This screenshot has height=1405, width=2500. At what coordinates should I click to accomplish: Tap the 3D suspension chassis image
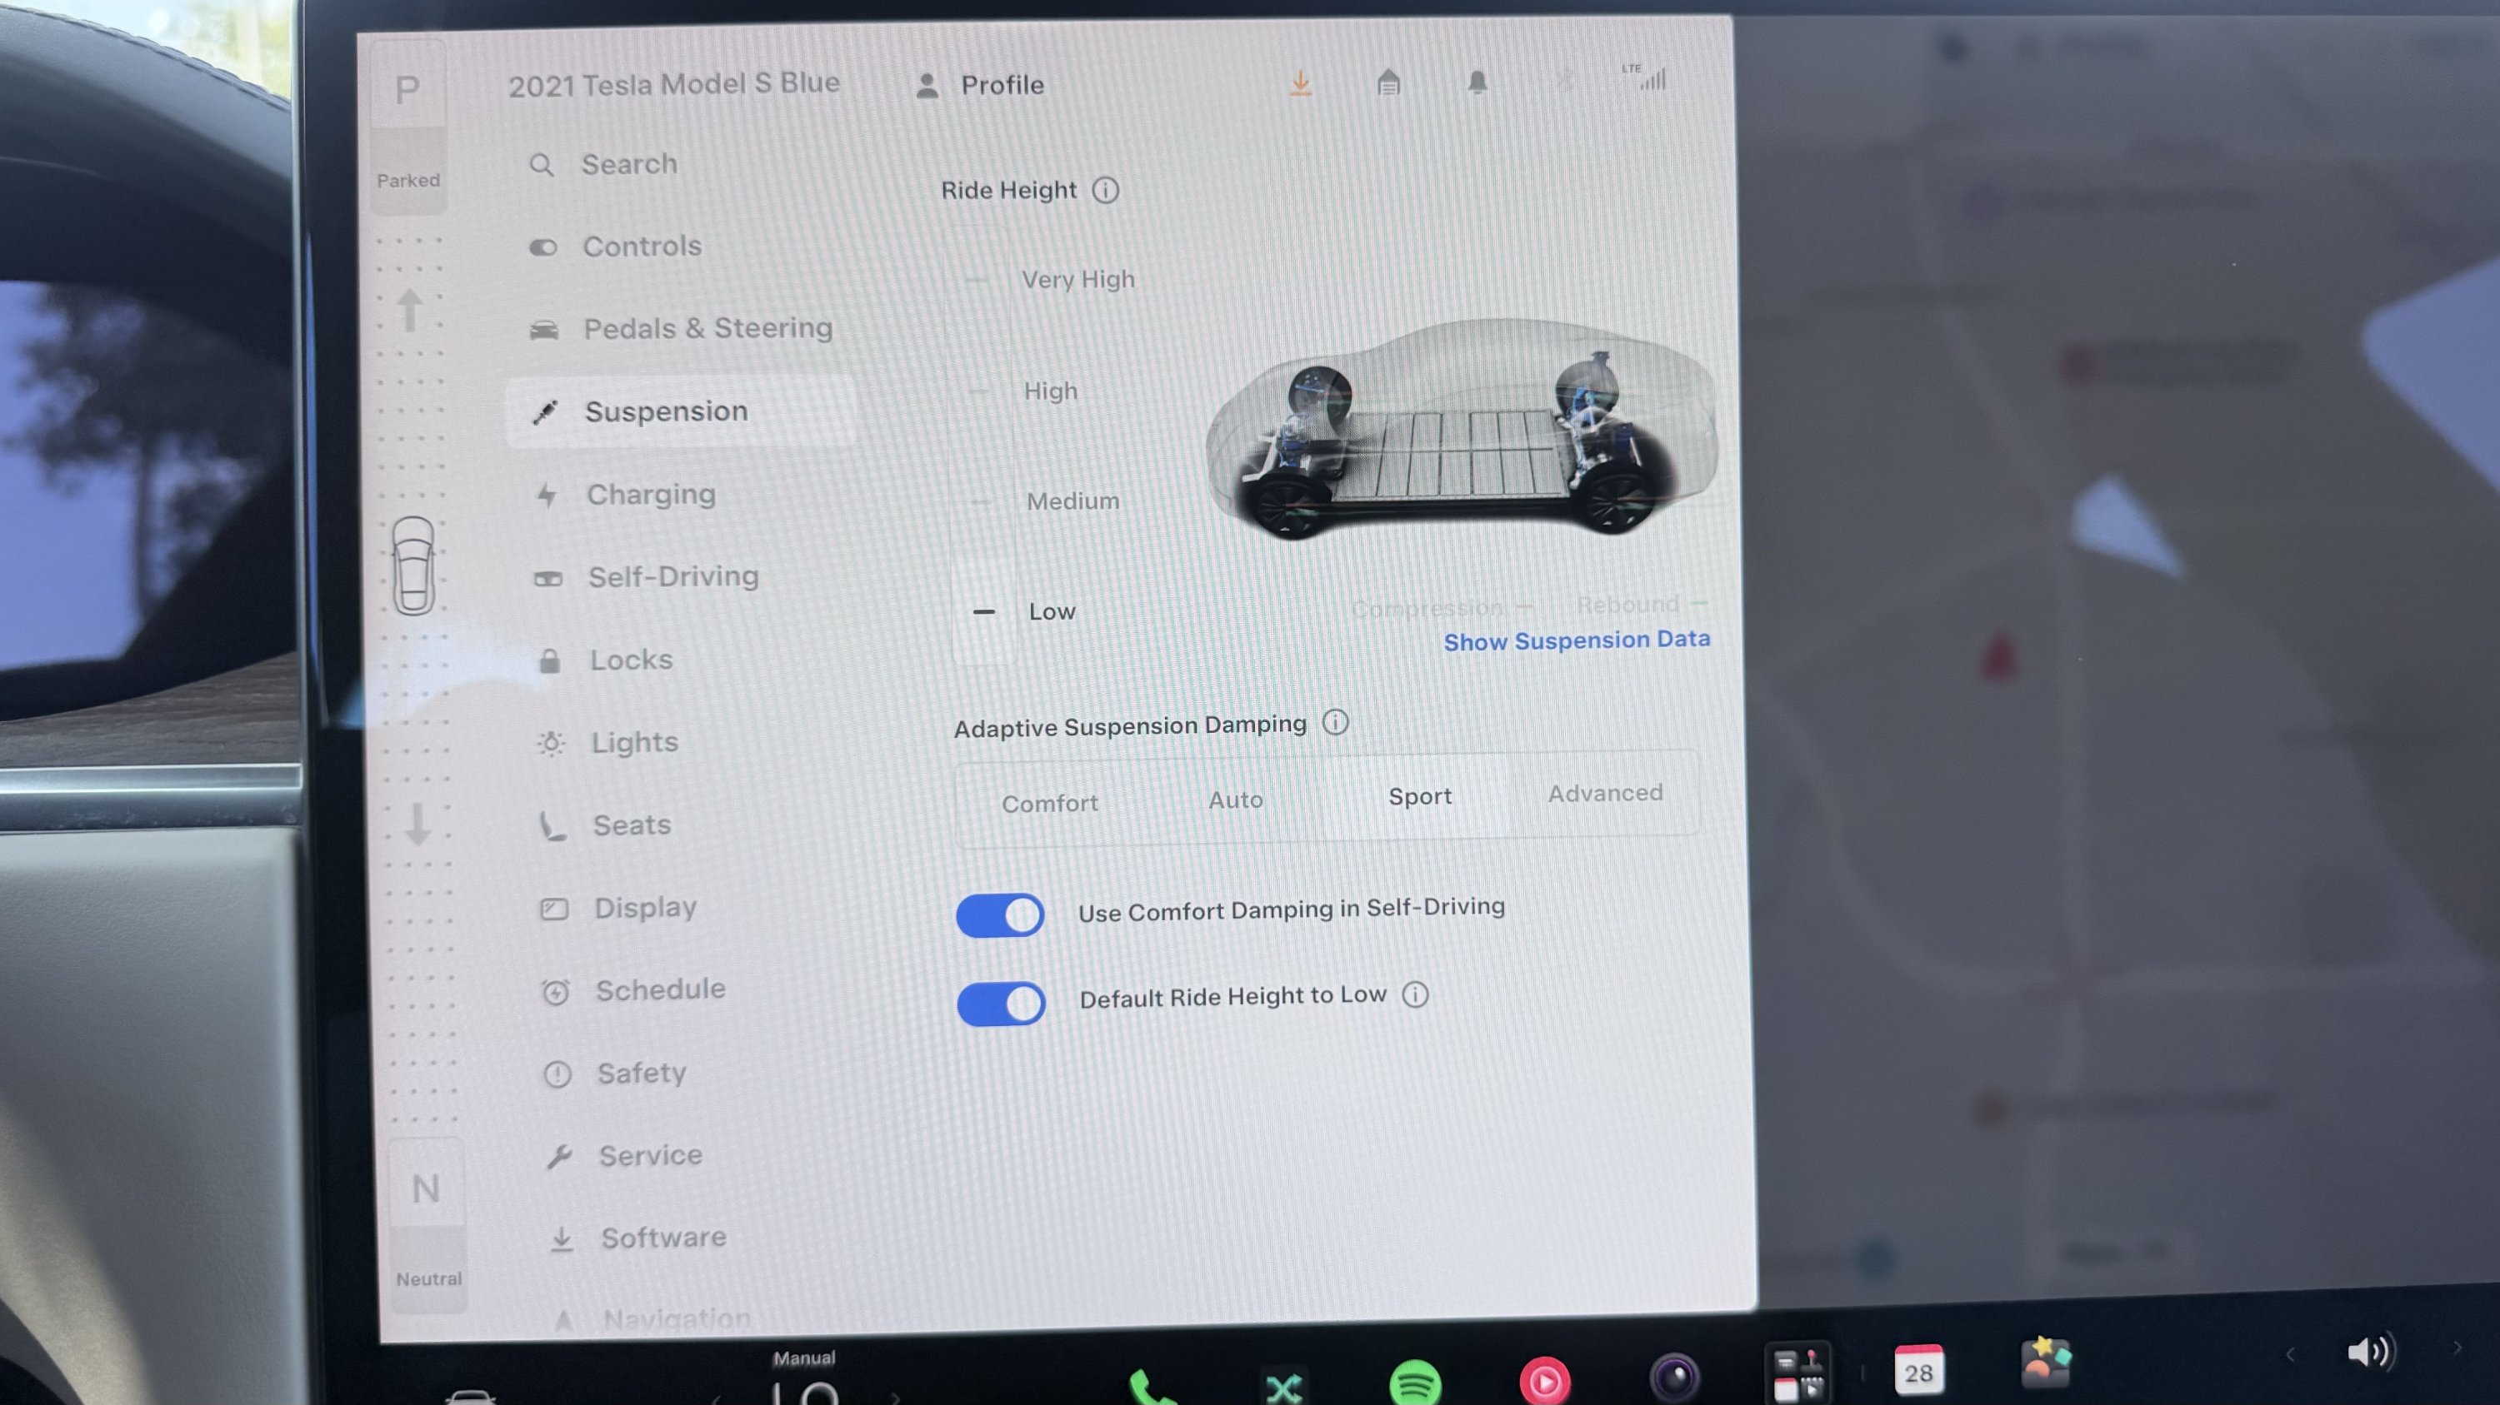pyautogui.click(x=1462, y=430)
